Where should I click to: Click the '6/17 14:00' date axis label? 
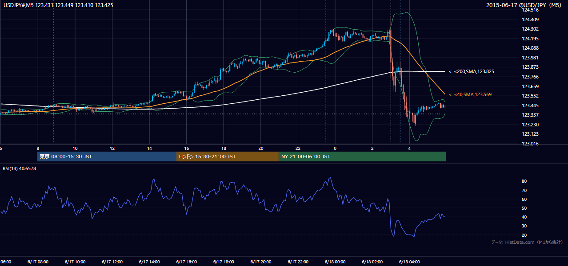click(149, 262)
